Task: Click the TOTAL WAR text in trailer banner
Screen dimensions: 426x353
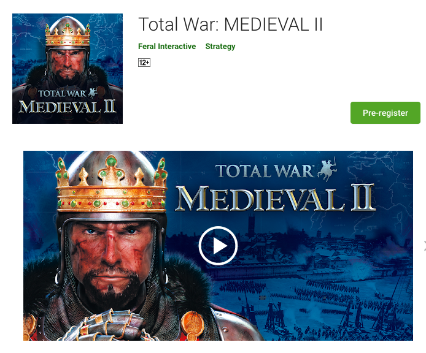Action: (265, 171)
